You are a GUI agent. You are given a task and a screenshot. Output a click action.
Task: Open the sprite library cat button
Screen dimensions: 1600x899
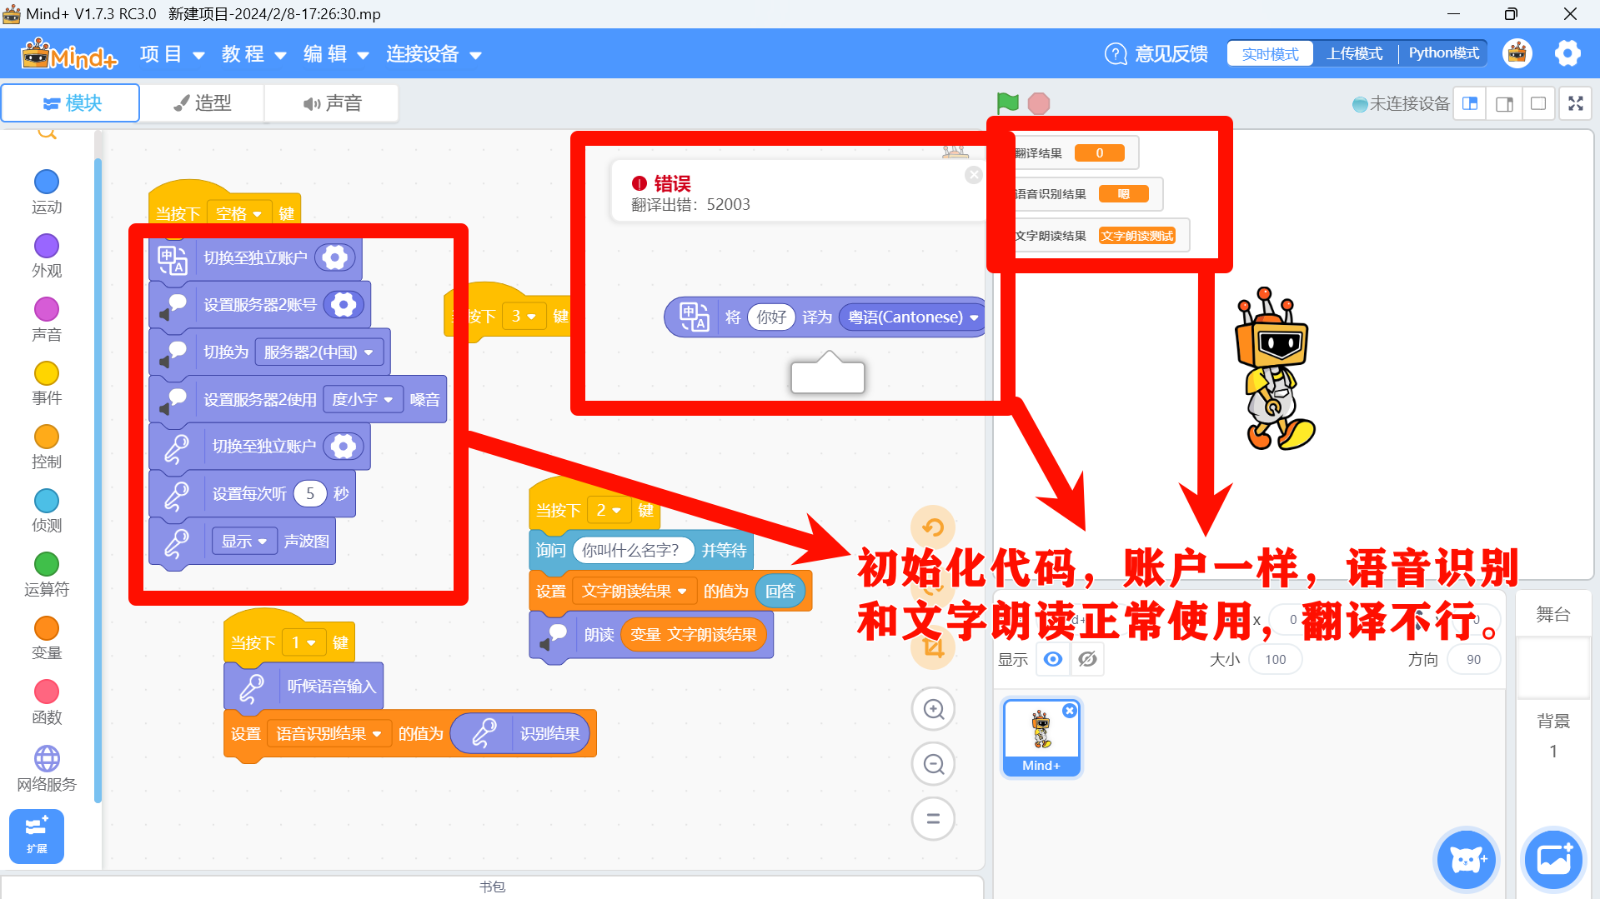pos(1467,859)
